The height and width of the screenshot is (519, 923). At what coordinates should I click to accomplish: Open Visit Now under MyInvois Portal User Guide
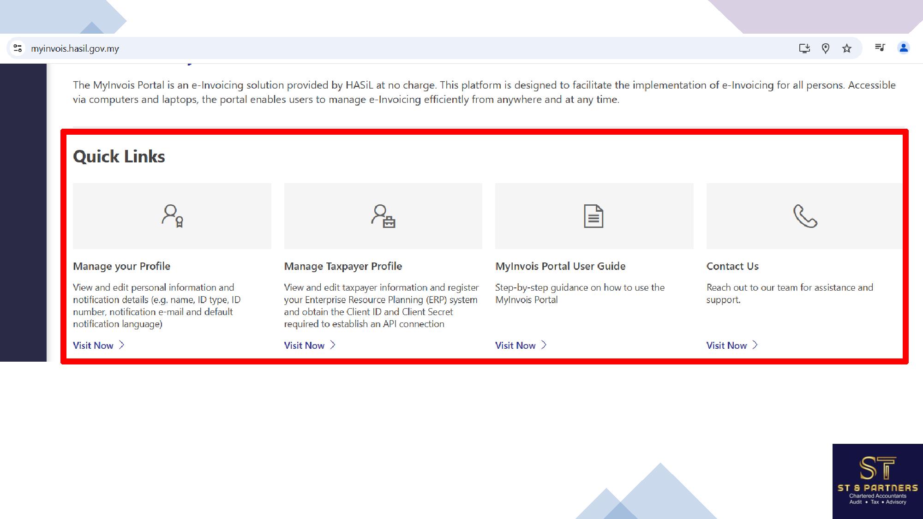(x=521, y=345)
